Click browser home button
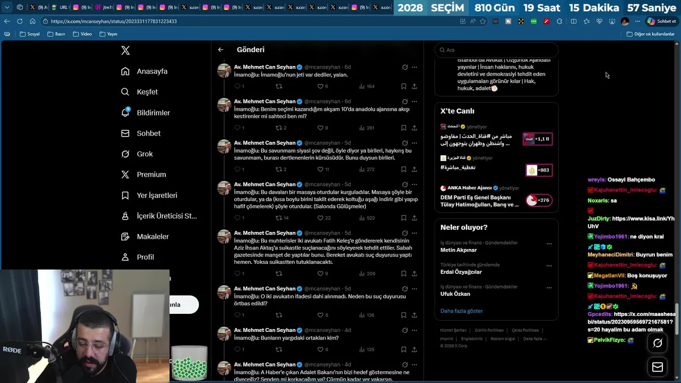The image size is (681, 383). [x=32, y=21]
